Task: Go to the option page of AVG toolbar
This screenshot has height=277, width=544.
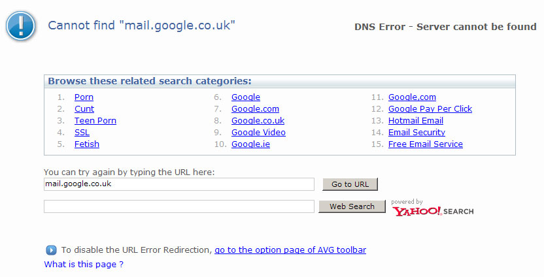Action: [x=290, y=250]
